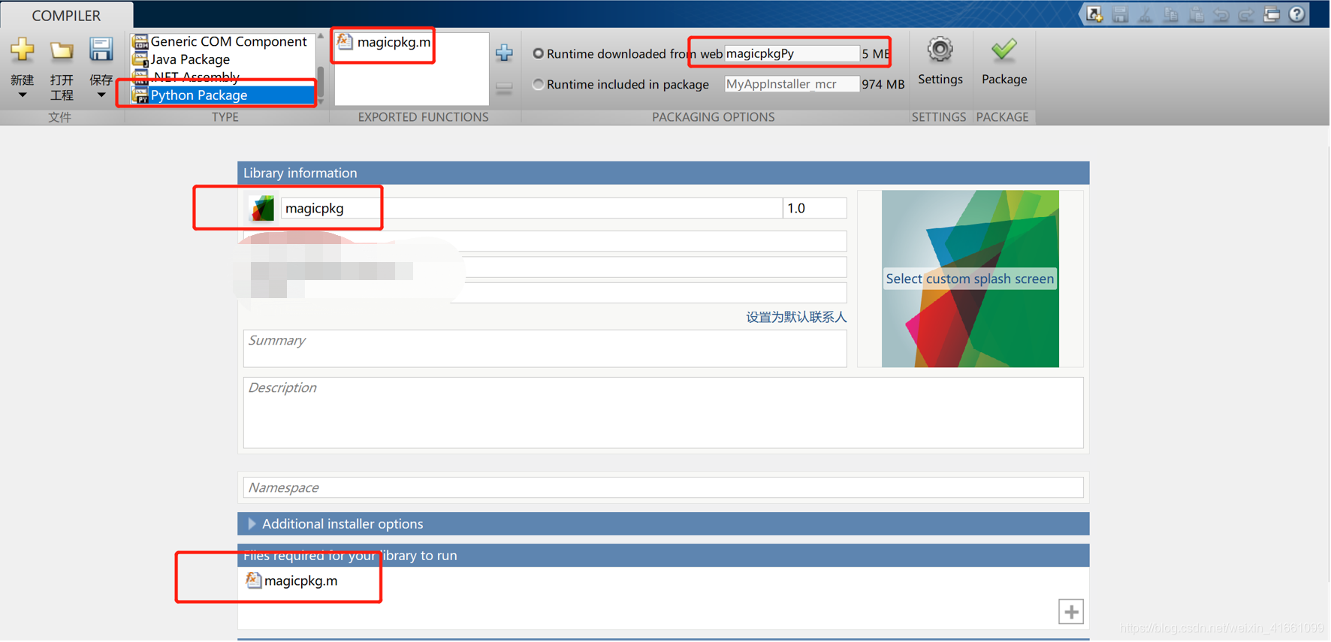Click the Select custom splash screen image
The image size is (1331, 642).
point(970,279)
